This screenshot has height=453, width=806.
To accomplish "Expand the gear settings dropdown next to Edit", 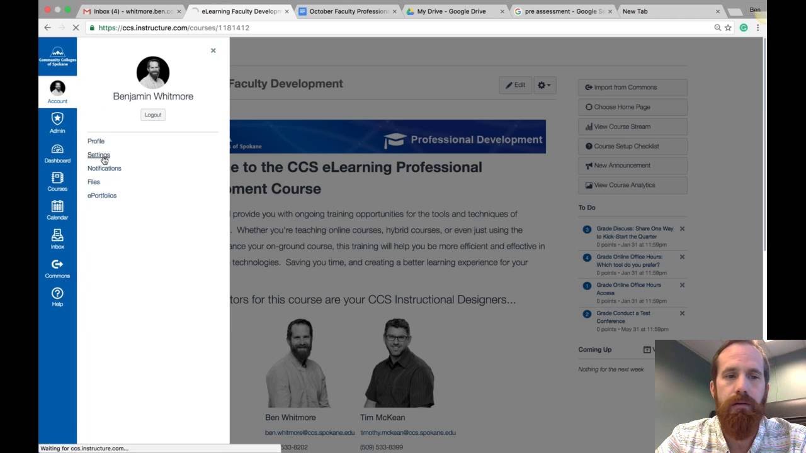I will coord(544,85).
